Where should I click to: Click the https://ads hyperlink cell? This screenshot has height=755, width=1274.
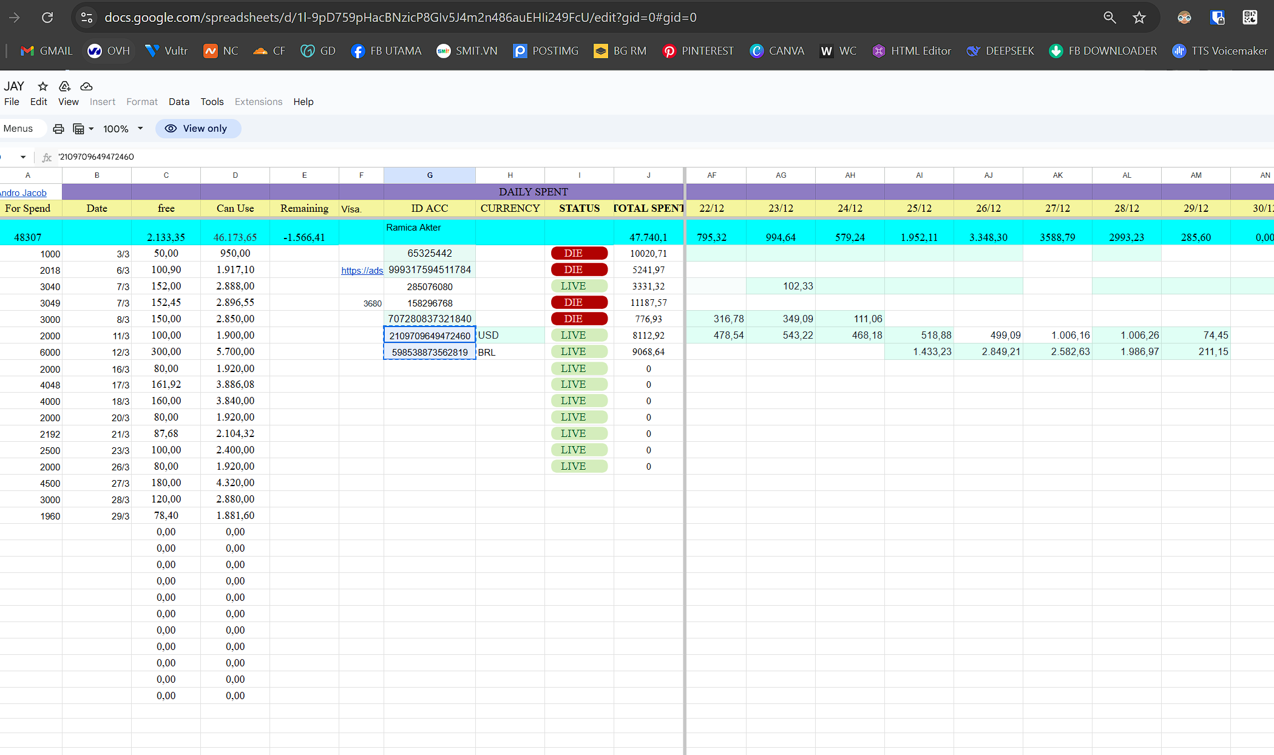362,271
